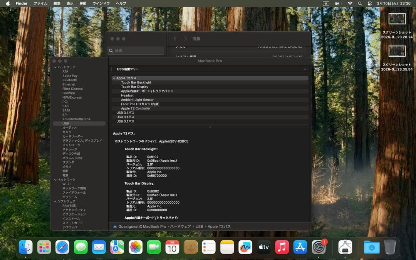Select Thunderbolt/USB4 in the sidebar
The width and height of the screenshot is (416, 260).
[76, 119]
